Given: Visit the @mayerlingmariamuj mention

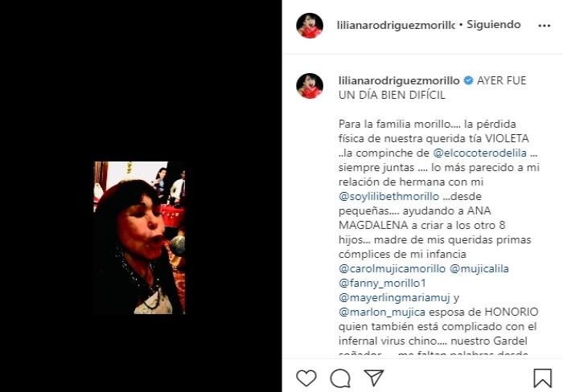Looking at the screenshot, I should [394, 298].
